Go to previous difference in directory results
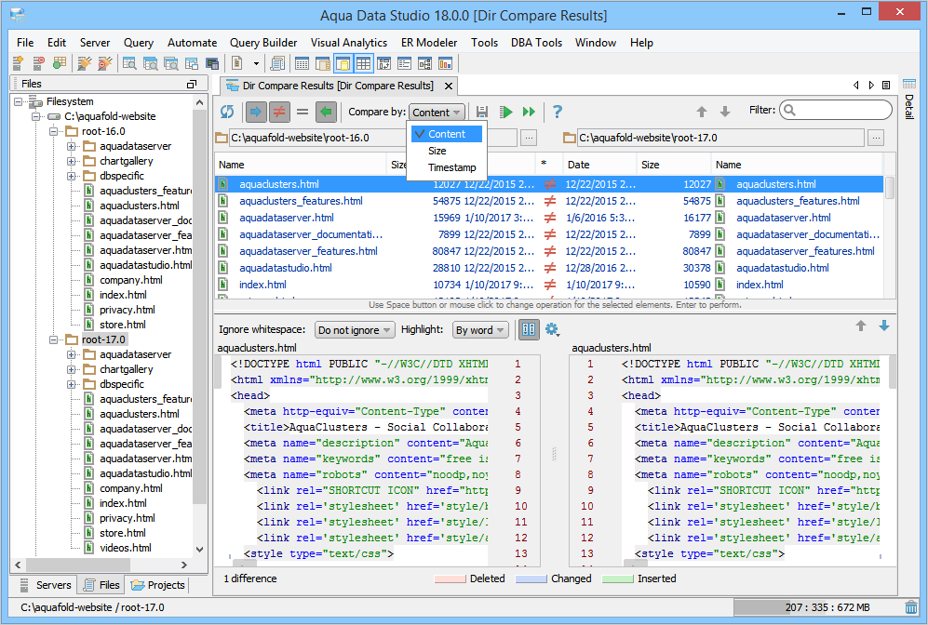Image resolution: width=928 pixels, height=625 pixels. pyautogui.click(x=701, y=112)
